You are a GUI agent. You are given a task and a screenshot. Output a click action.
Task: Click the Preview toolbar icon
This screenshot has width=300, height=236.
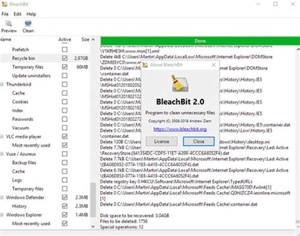(9, 23)
